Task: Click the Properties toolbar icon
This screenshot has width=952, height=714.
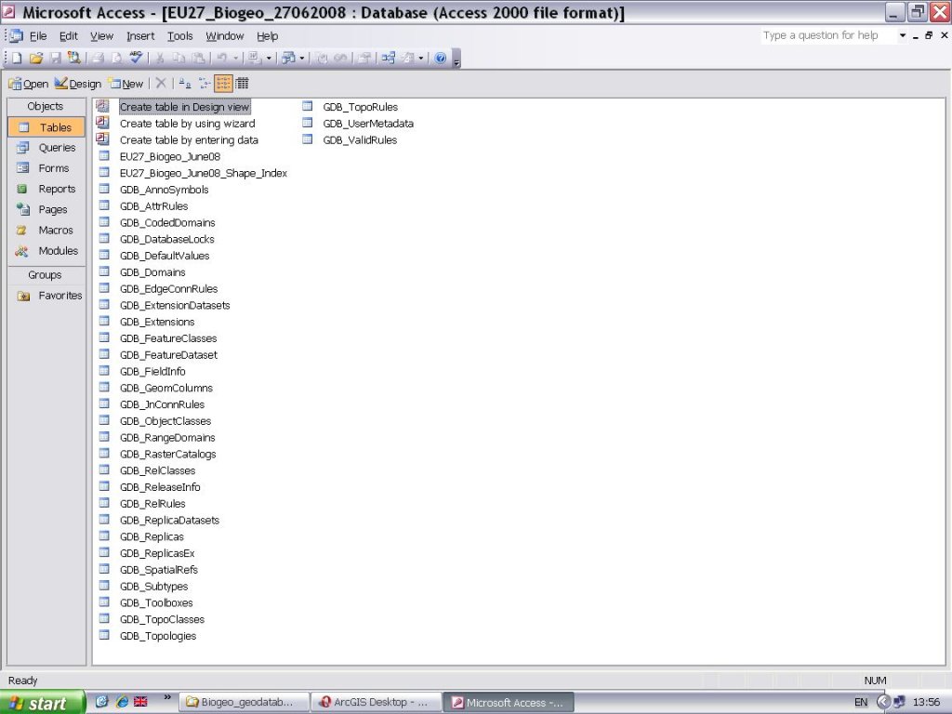Action: click(x=364, y=58)
